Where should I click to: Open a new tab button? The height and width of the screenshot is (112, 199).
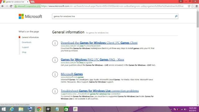click(x=33, y=2)
